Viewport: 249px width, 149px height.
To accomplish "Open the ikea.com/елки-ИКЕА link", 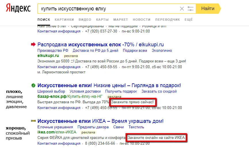I will (x=57, y=132).
